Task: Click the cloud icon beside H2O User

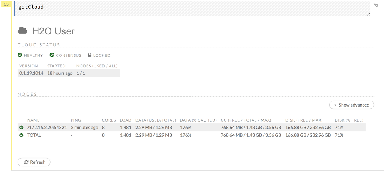Action: [x=22, y=31]
